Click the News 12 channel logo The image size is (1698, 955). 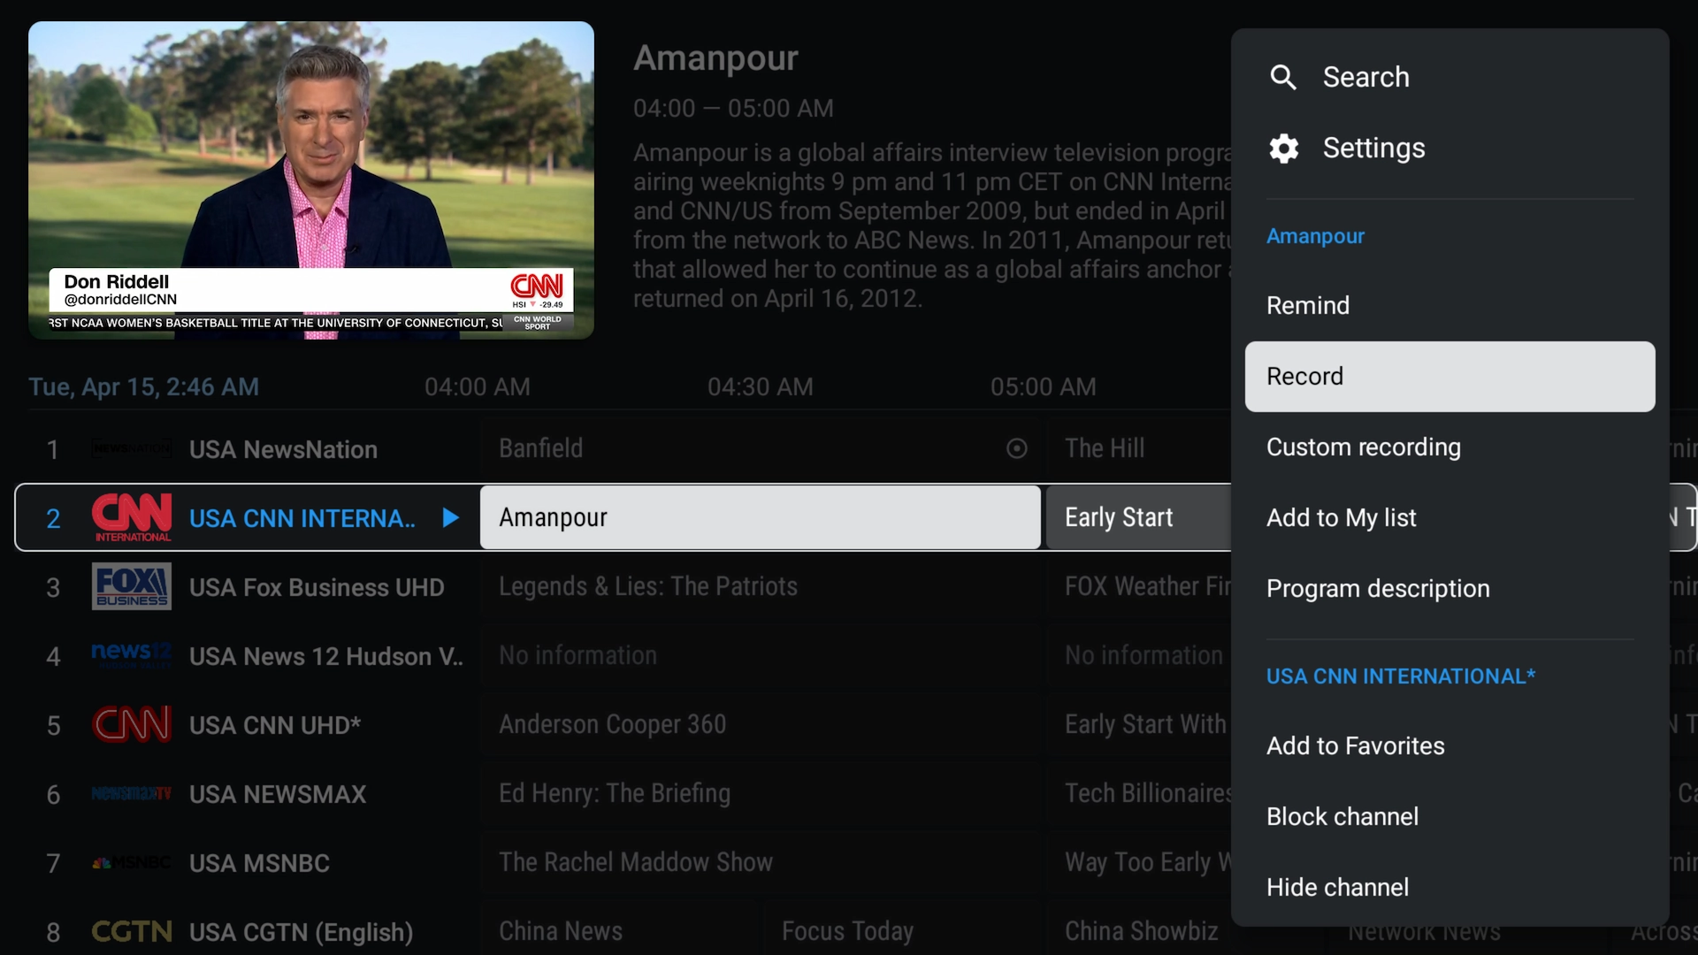[x=132, y=655]
